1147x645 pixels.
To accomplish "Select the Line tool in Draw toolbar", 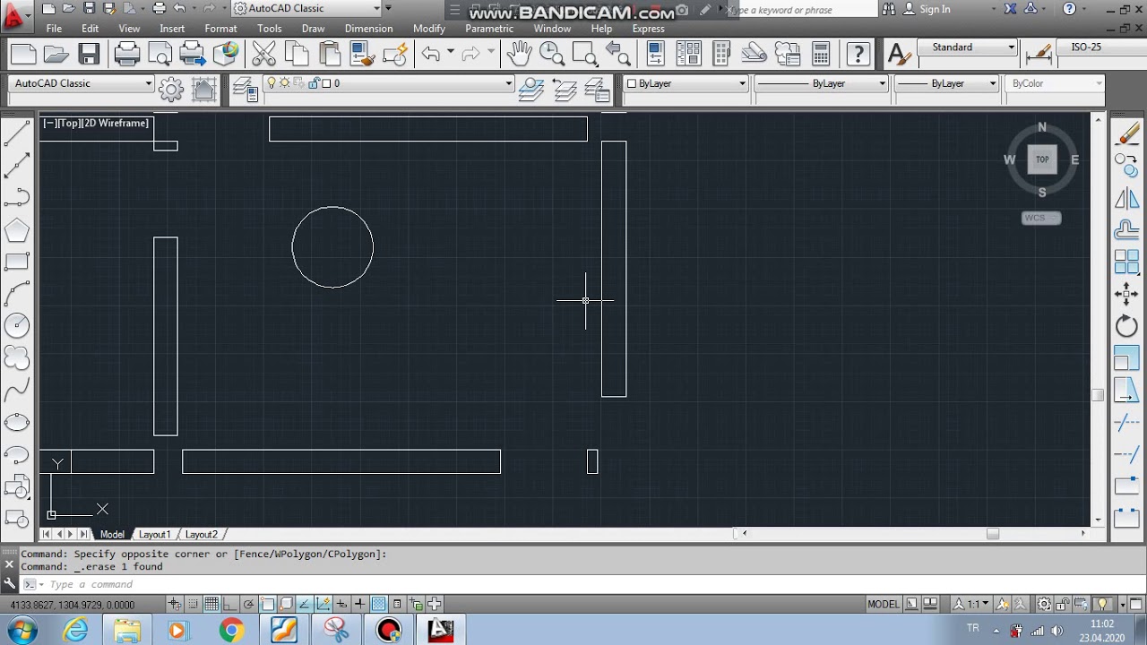I will pos(17,133).
